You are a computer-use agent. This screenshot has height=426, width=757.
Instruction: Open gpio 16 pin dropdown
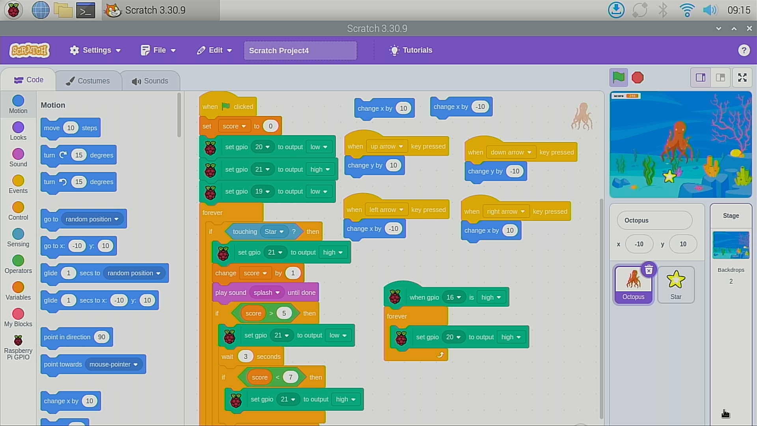[x=453, y=297]
